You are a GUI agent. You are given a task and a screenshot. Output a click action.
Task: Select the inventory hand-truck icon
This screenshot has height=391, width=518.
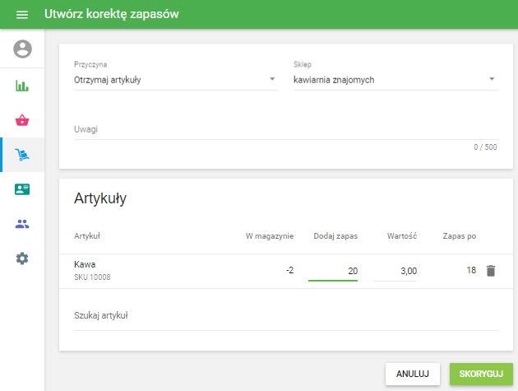(22, 155)
